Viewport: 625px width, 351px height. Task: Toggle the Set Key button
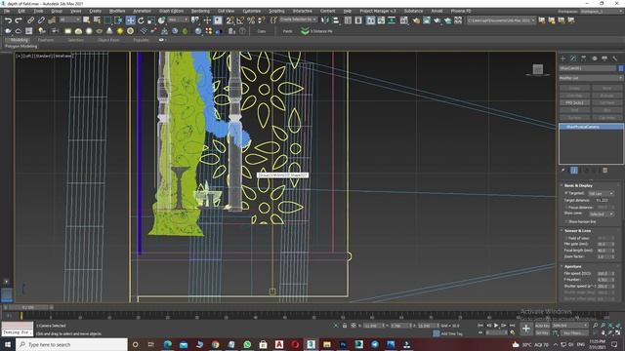[543, 332]
